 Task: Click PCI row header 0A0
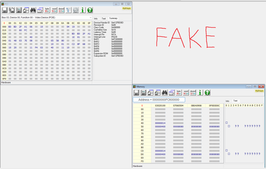coord(4,62)
